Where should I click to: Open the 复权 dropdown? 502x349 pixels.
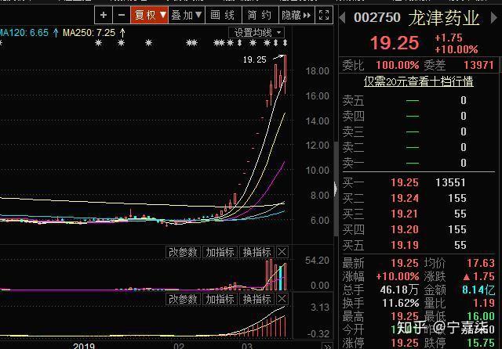[150, 15]
